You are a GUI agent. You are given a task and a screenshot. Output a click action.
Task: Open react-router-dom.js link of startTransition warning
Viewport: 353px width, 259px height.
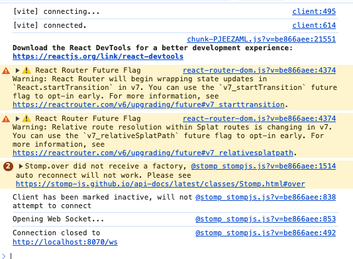click(x=259, y=70)
